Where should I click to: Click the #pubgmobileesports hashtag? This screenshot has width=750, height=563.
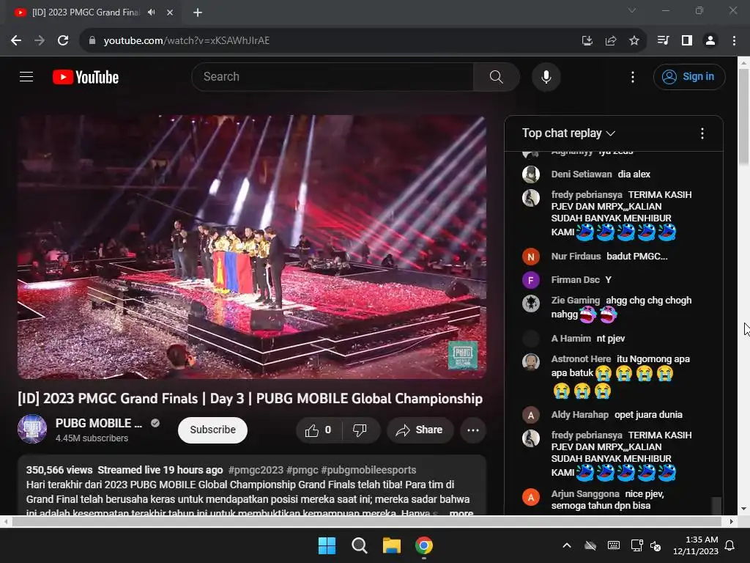368,470
